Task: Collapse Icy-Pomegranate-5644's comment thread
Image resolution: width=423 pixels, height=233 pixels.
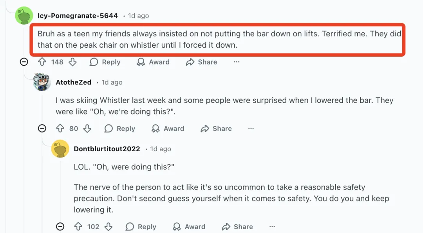Action: coord(24,62)
